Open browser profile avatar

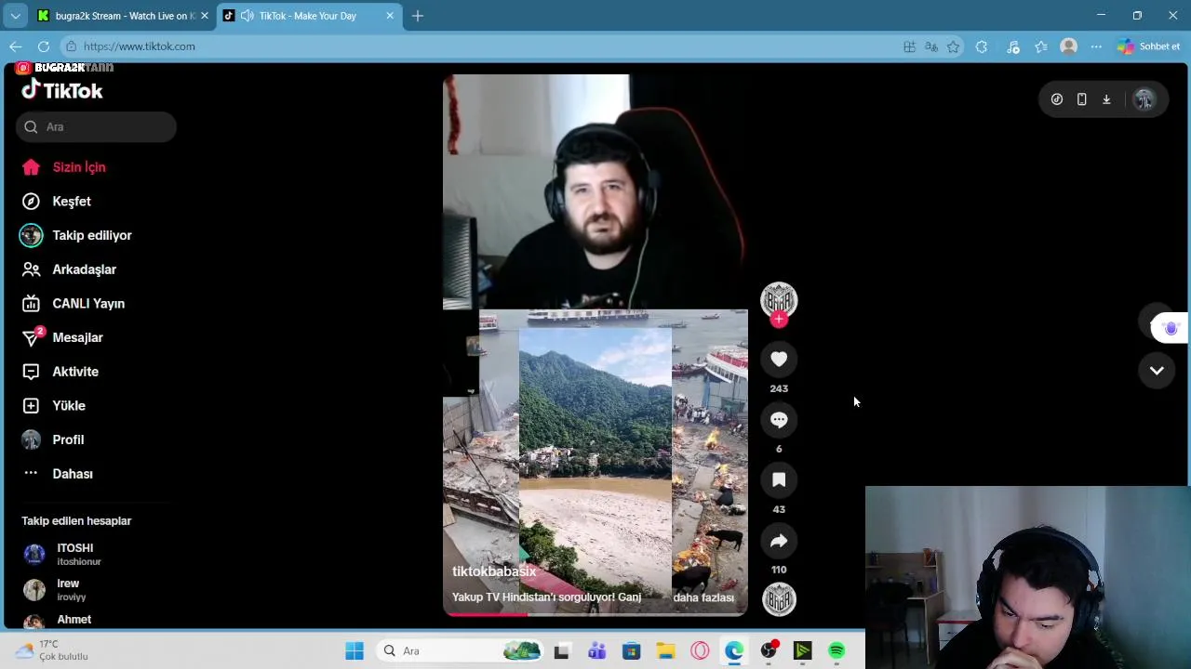tap(1069, 46)
